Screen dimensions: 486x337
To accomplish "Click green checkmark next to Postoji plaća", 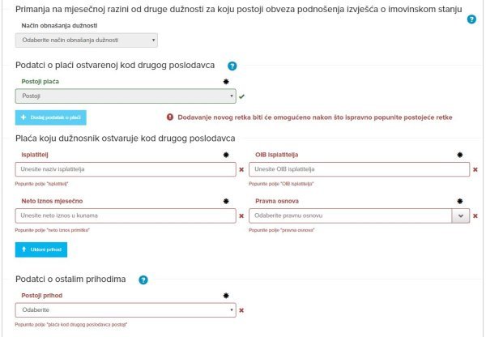I will 241,96.
